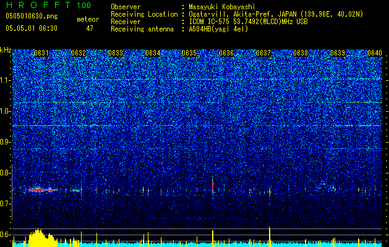
Task: Click the tallest yellow power spike at 0637
Action: [270, 237]
